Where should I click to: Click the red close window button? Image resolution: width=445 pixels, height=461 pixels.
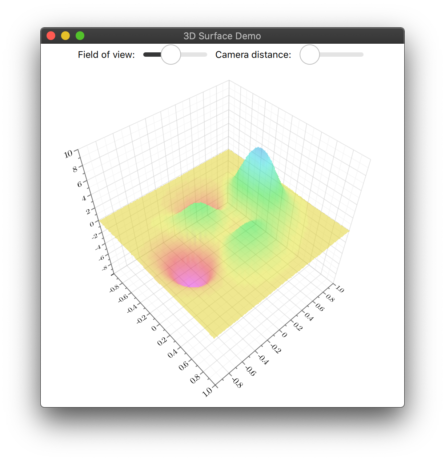click(x=51, y=36)
